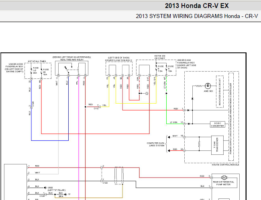
Task: Click the relay switch contact symbol in AWD relay
Action: pyautogui.click(x=67, y=70)
